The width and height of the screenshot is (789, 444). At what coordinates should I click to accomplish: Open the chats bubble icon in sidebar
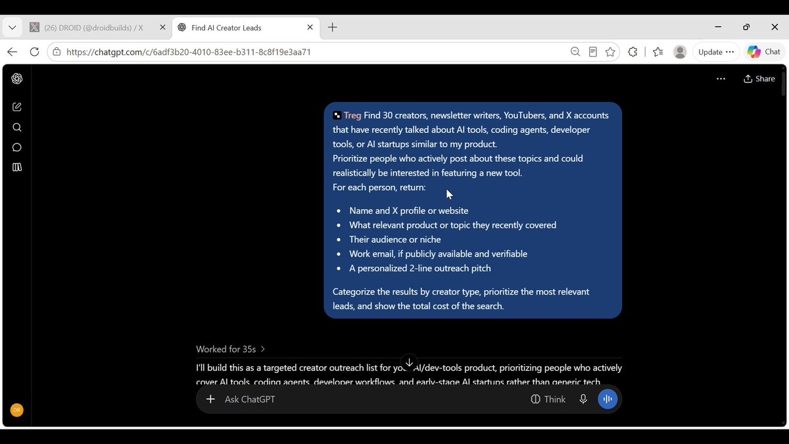pos(17,147)
